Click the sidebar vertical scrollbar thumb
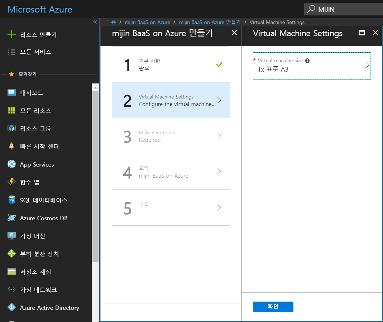This screenshot has height=322, width=383. (96, 176)
